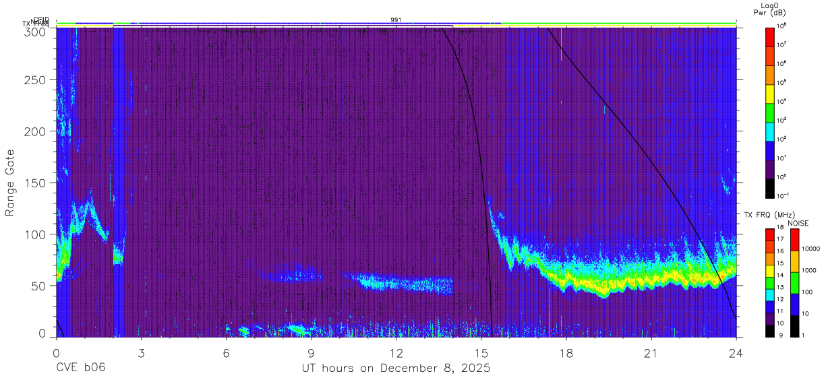Click the x-axis tick label '3'
Viewport: 828px width, 382px height.
(x=142, y=352)
